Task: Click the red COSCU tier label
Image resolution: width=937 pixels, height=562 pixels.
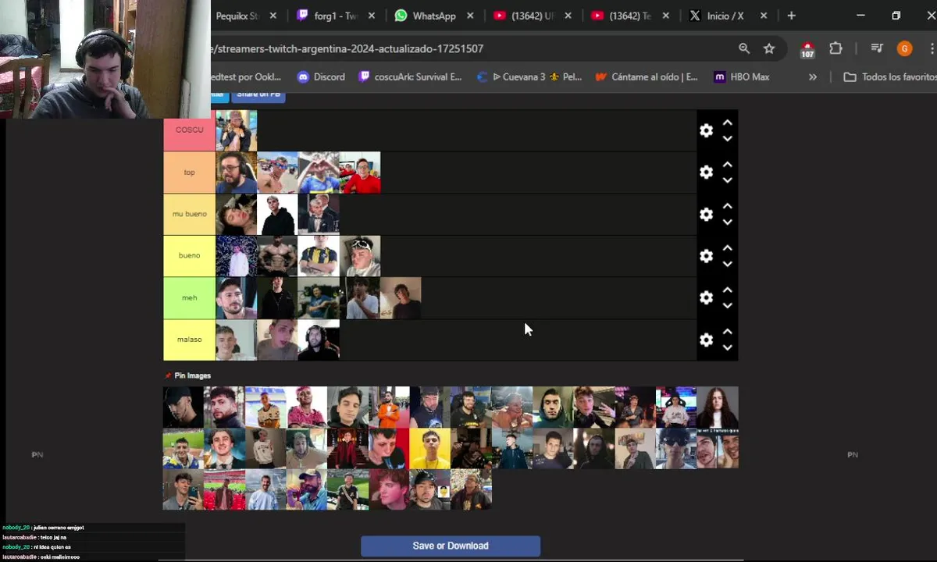Action: tap(189, 130)
